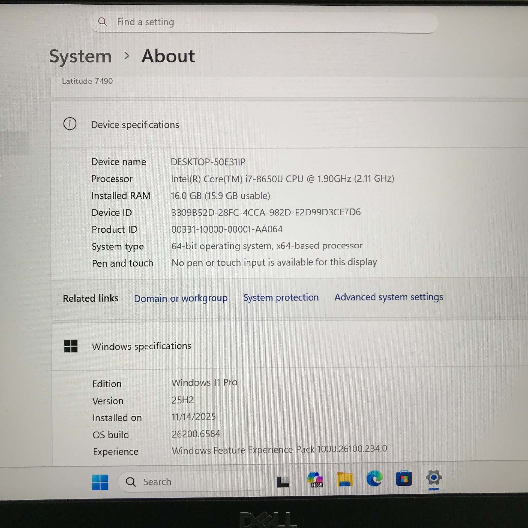
Task: Select the 64-bit operating system text
Action: click(x=267, y=246)
